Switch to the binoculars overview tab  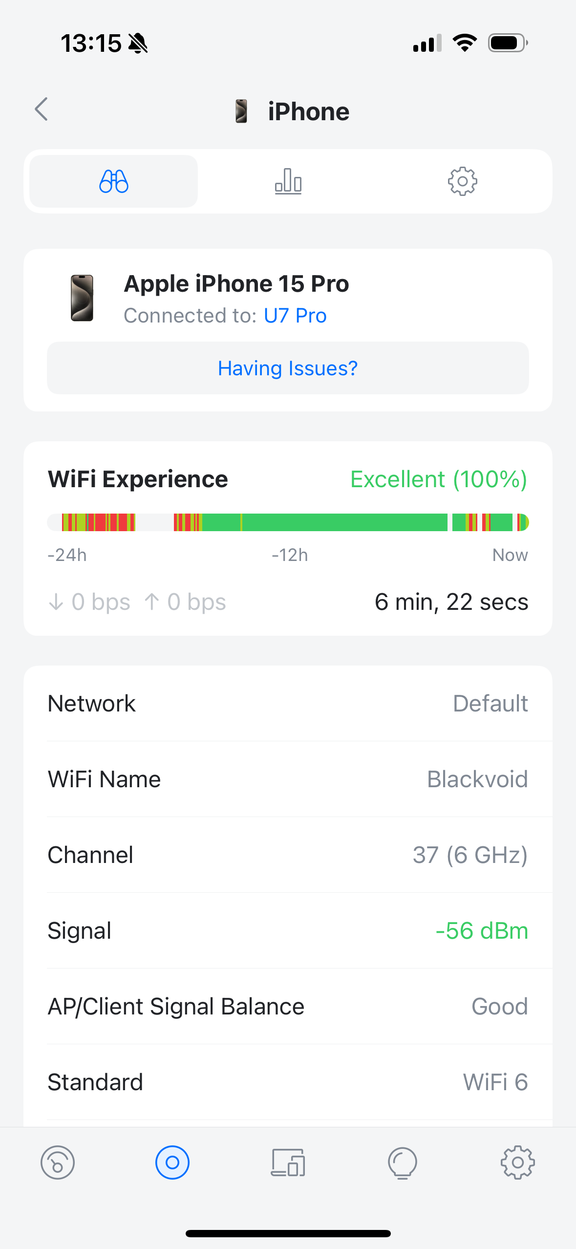(x=114, y=182)
